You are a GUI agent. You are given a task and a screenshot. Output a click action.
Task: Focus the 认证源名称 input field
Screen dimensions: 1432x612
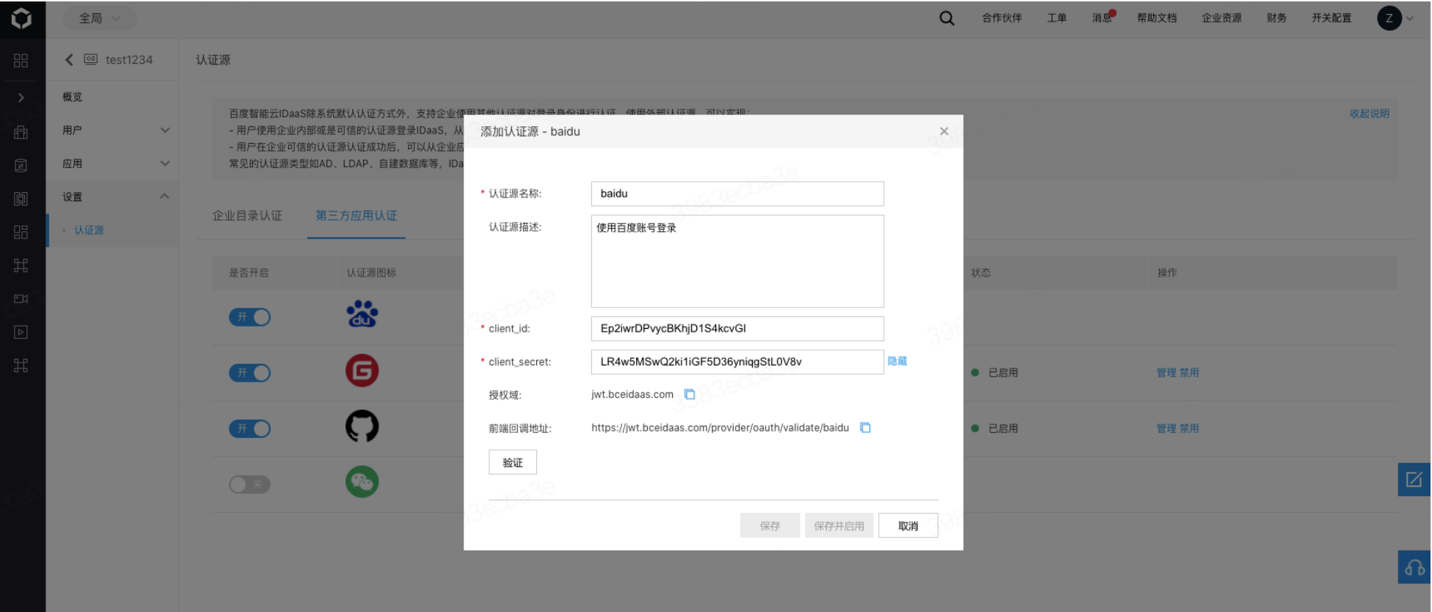[x=737, y=194]
